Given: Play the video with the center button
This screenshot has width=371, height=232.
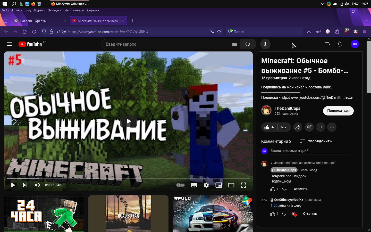Looking at the screenshot, I should [129, 121].
